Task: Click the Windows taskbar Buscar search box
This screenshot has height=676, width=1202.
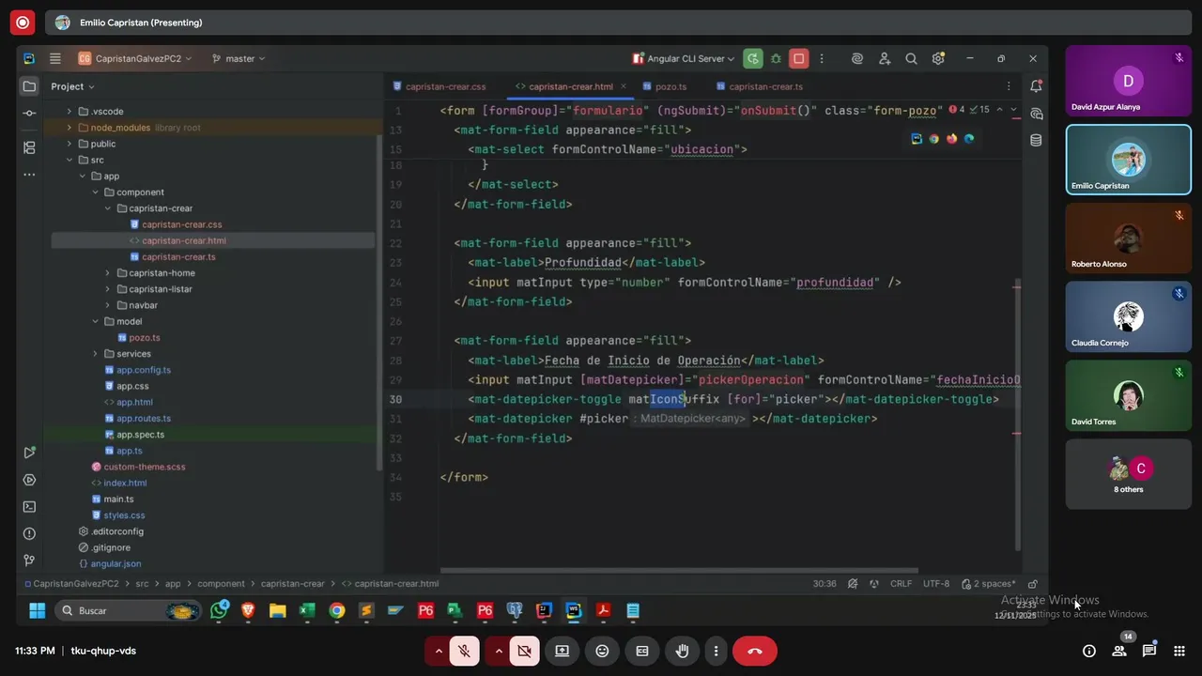Action: click(128, 610)
